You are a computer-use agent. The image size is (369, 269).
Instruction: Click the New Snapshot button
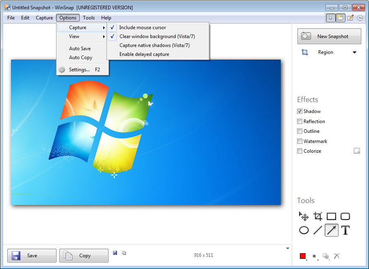(329, 36)
